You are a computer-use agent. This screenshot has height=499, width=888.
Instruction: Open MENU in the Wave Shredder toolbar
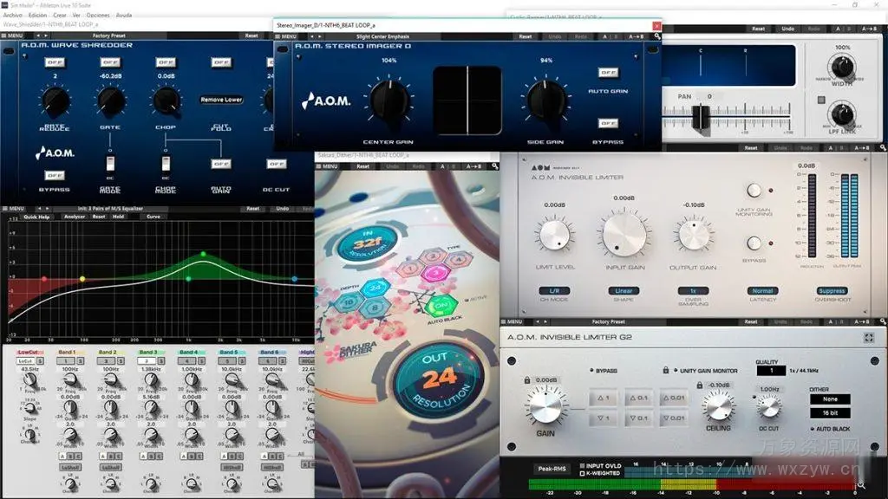tap(15, 36)
